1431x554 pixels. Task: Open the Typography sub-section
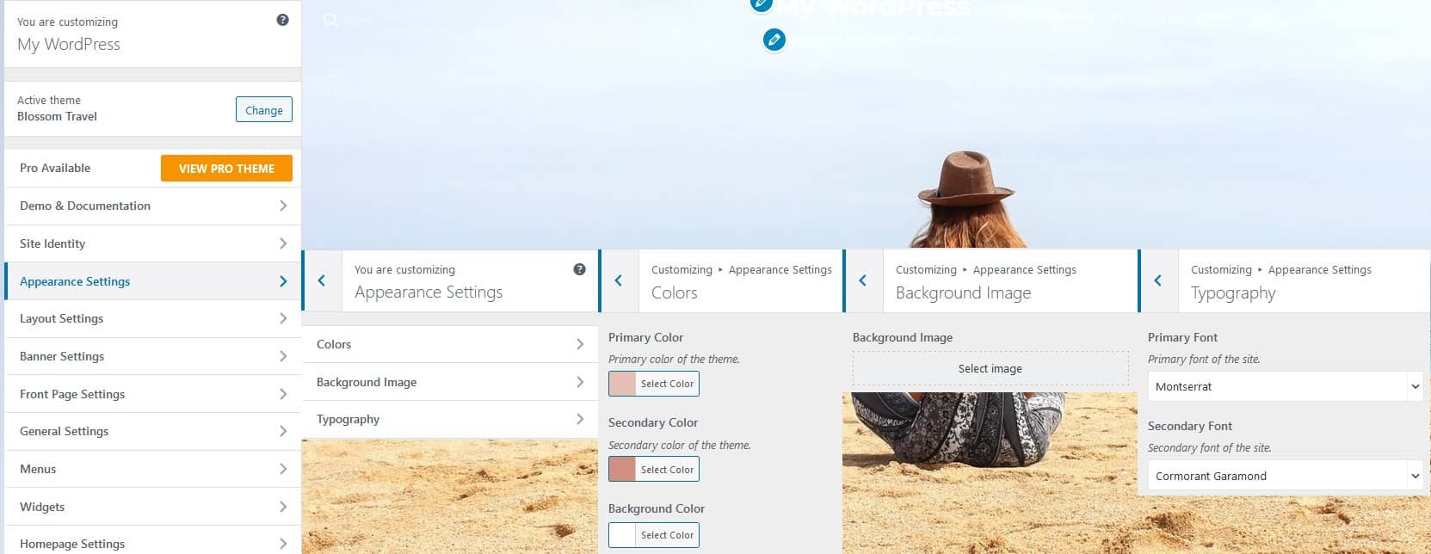pos(450,419)
